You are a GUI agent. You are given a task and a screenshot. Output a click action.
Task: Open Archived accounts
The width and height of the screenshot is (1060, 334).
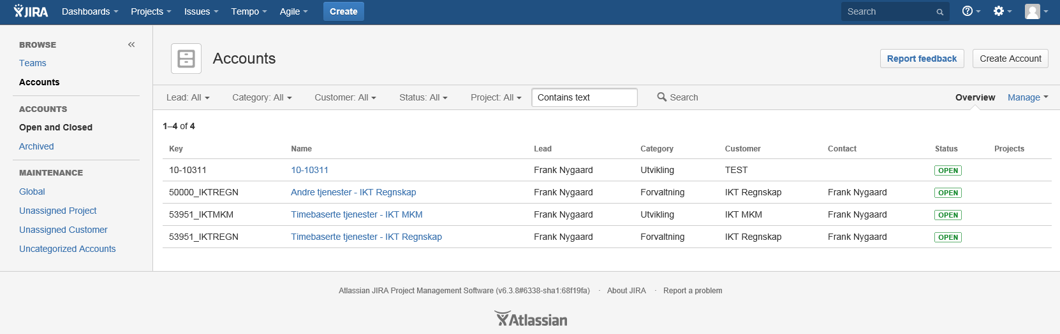[36, 146]
